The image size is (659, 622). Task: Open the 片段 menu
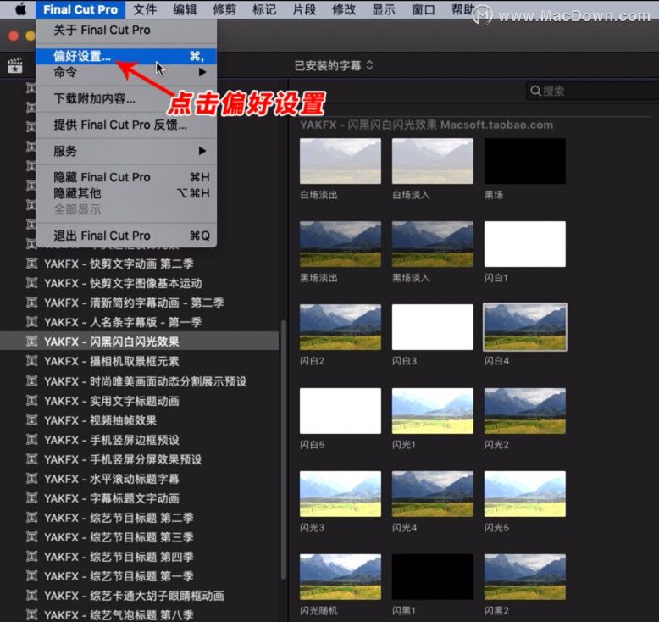304,9
